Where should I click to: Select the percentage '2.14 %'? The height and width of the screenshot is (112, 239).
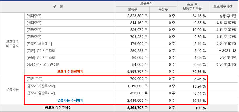(200, 44)
